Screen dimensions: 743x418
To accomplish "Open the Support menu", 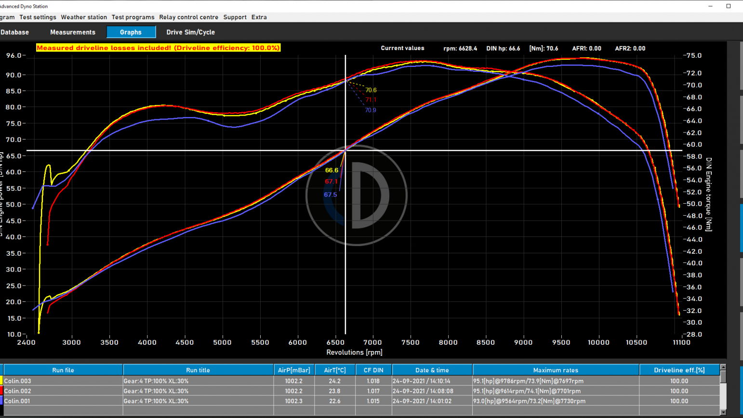I will (x=235, y=17).
